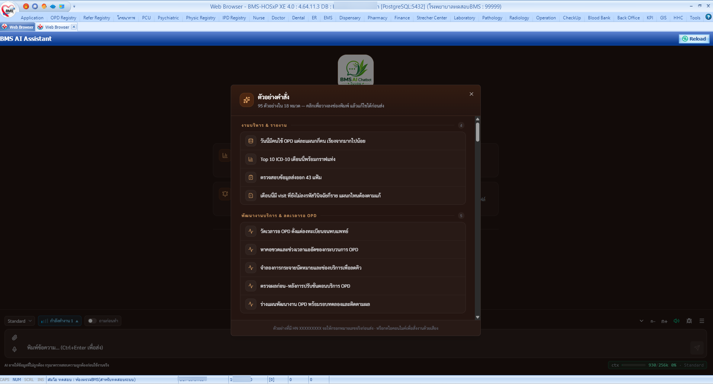Click the ctx context usage progress bar
Viewport: 713px width, 384px height.
633,365
